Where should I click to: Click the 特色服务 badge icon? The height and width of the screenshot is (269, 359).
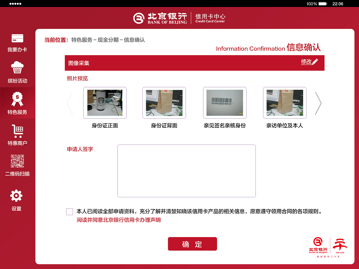(17, 99)
